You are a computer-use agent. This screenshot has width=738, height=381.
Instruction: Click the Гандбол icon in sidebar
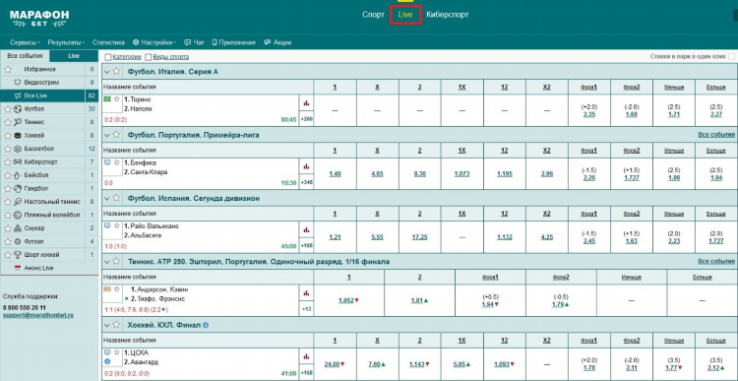(18, 188)
